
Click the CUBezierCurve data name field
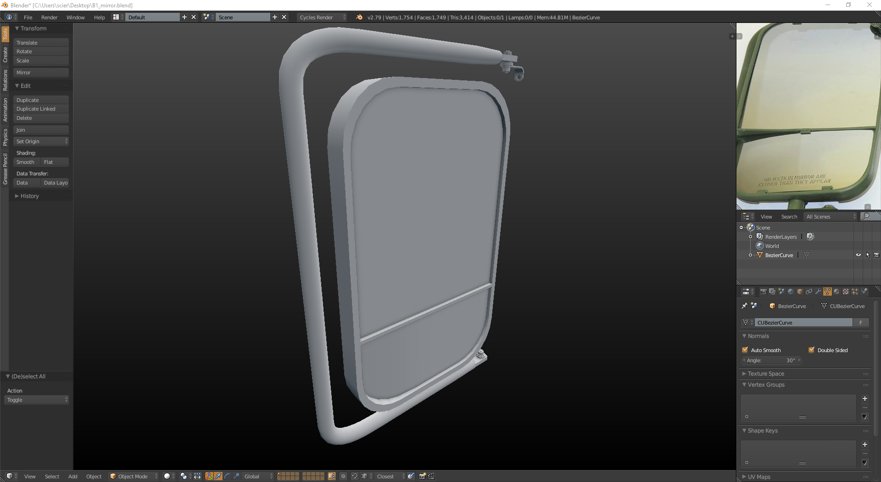point(804,322)
